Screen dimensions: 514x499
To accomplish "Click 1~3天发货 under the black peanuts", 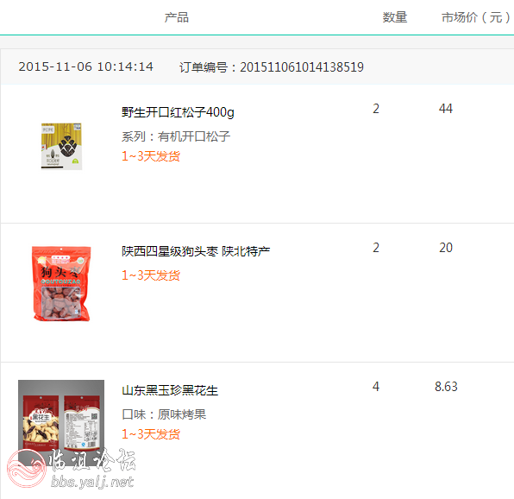I will tap(151, 434).
